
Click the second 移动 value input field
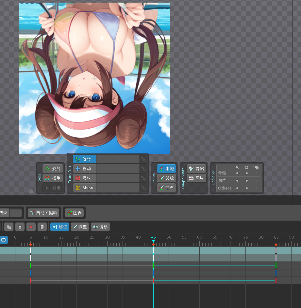pyautogui.click(x=128, y=169)
